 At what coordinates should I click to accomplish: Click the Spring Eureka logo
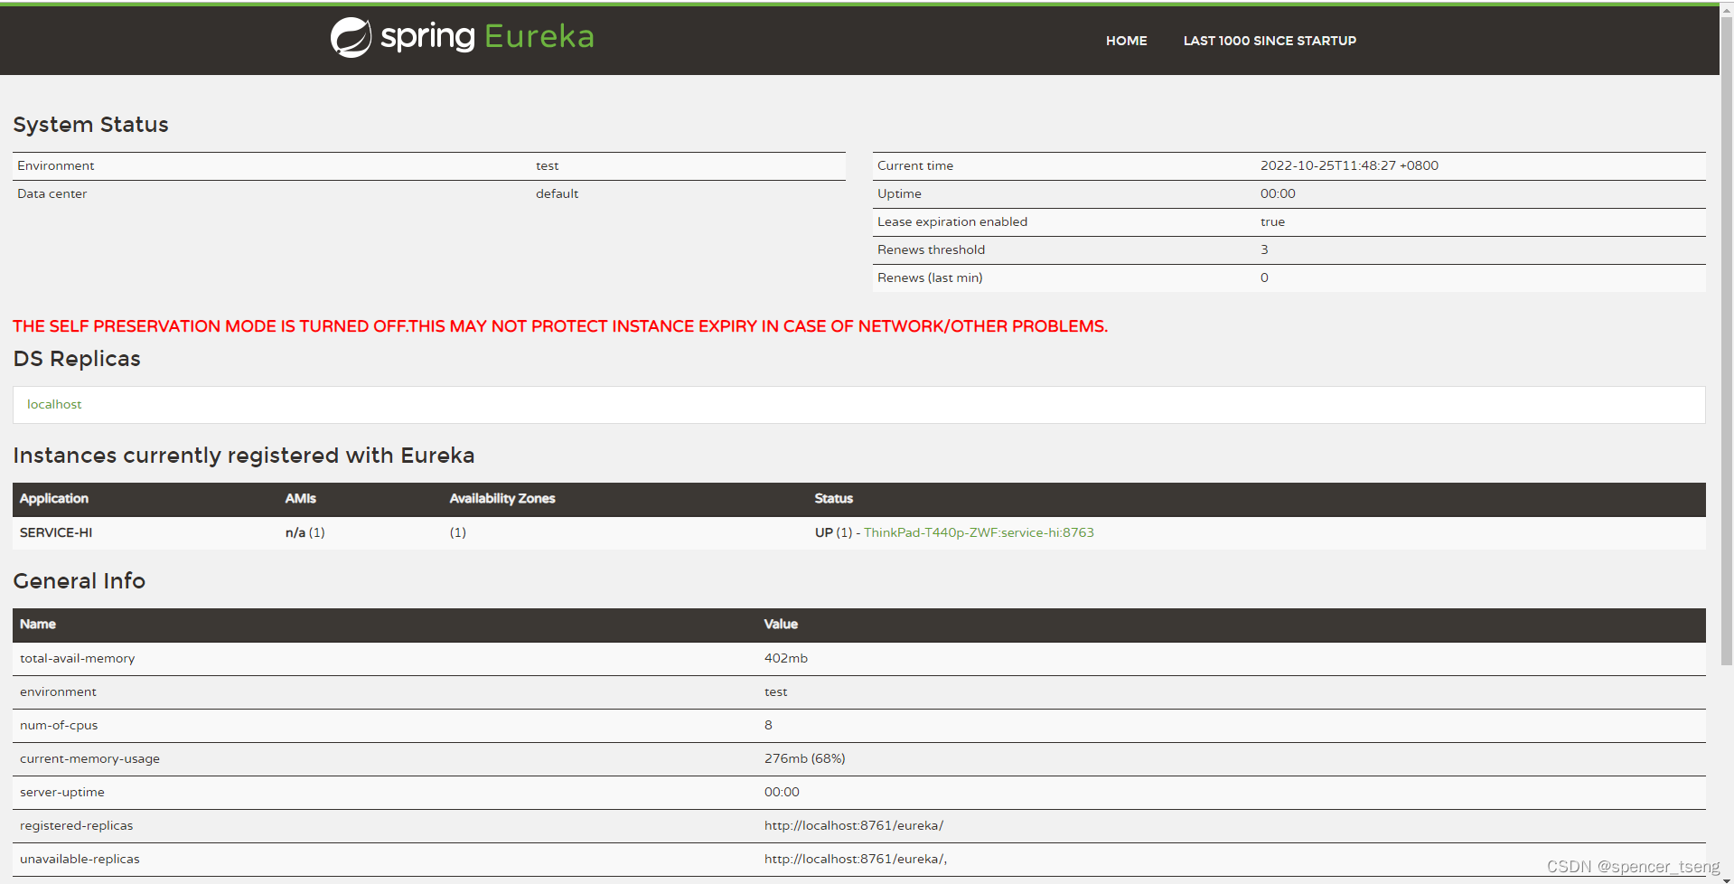462,37
